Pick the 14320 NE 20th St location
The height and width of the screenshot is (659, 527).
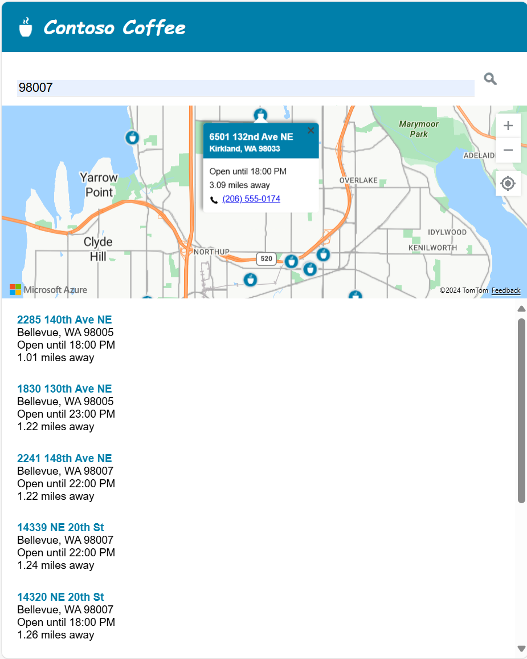click(x=60, y=597)
